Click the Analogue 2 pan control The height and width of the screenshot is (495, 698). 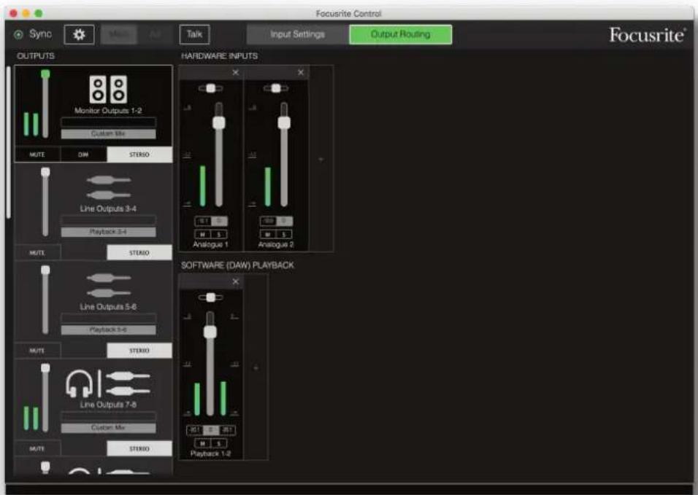coord(276,88)
